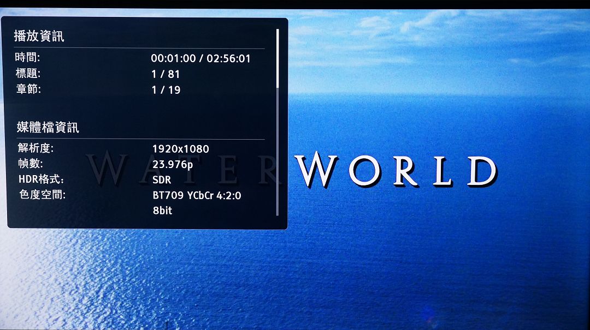
Task: Click the HDR格式 label
Action: click(41, 179)
